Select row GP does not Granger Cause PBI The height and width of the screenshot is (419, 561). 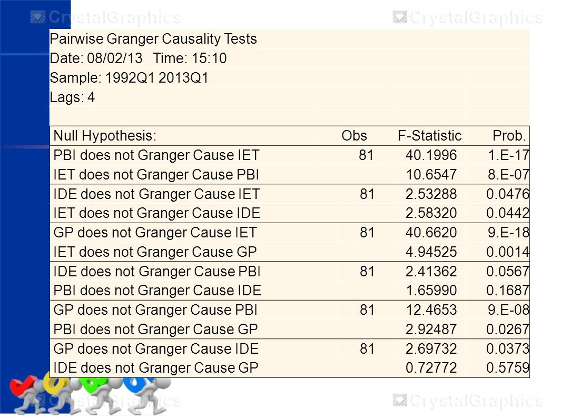click(x=289, y=310)
